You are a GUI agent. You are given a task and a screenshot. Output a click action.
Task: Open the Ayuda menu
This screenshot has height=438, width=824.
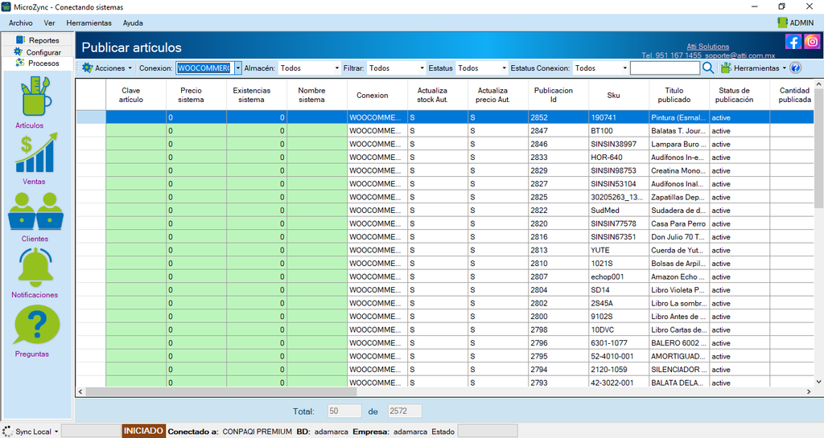[x=133, y=23]
